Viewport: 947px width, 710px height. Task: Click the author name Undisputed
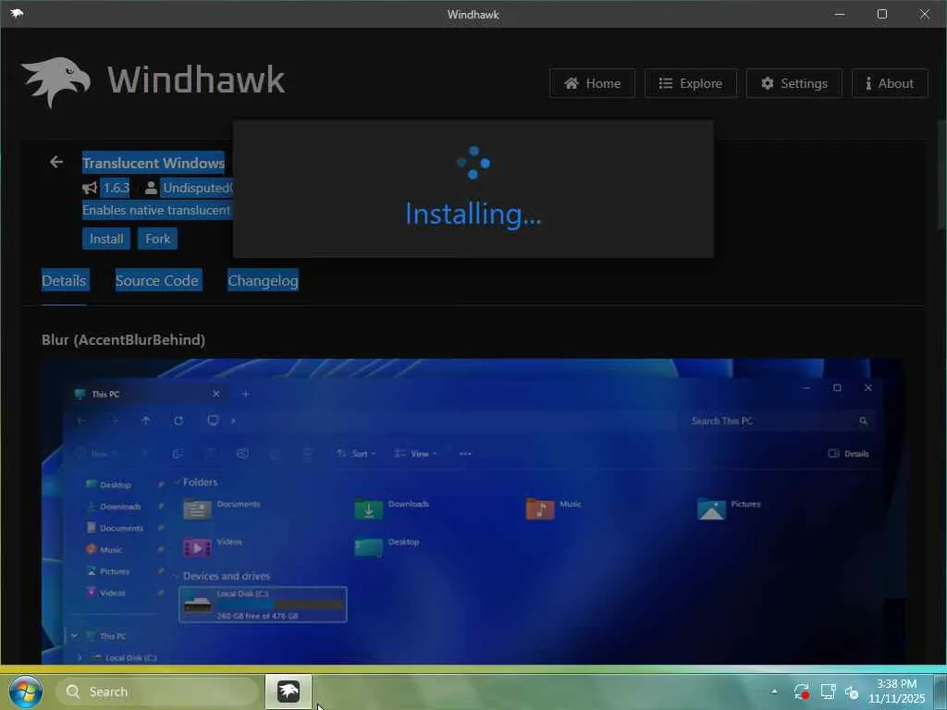click(197, 188)
